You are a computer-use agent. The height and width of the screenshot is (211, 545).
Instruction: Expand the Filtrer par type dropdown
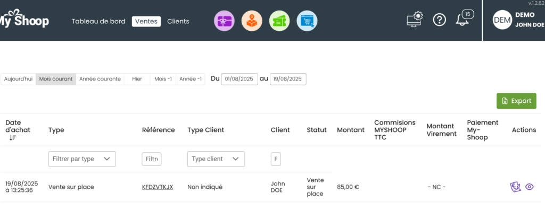click(82, 159)
